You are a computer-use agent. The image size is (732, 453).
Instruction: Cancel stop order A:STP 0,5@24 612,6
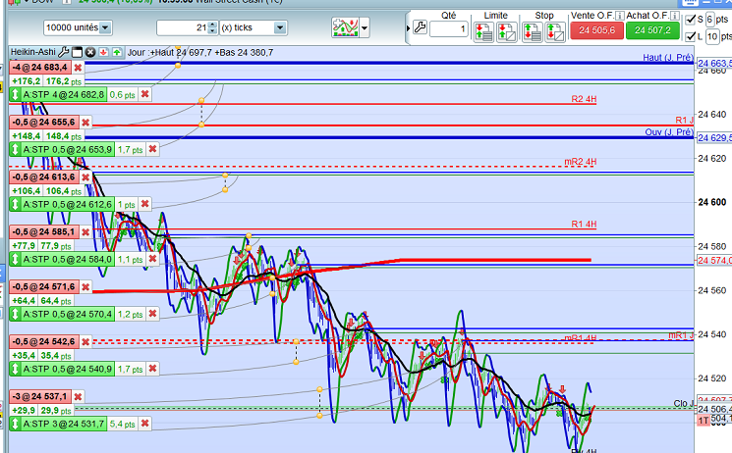click(145, 204)
